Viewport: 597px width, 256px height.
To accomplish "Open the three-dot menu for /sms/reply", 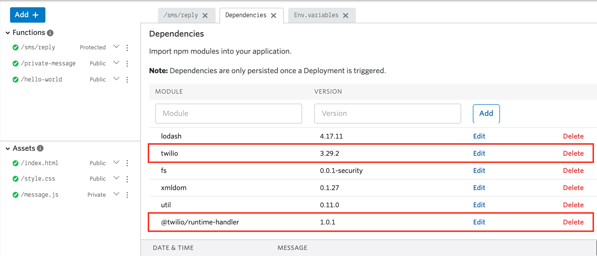I will tap(127, 48).
